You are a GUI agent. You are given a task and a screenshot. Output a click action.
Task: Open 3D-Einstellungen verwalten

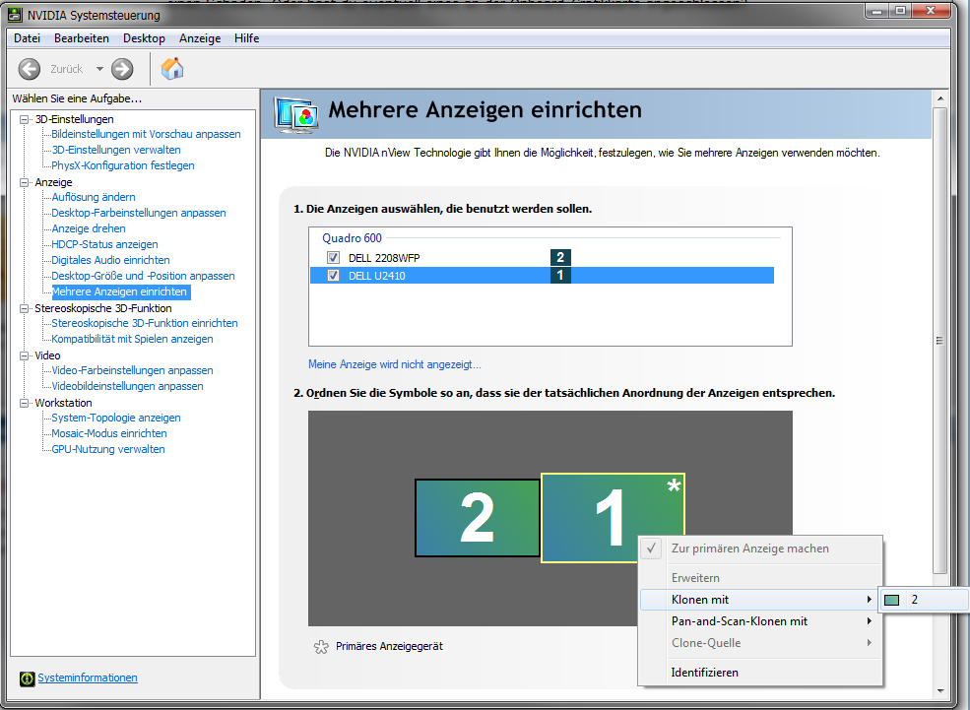(x=116, y=150)
